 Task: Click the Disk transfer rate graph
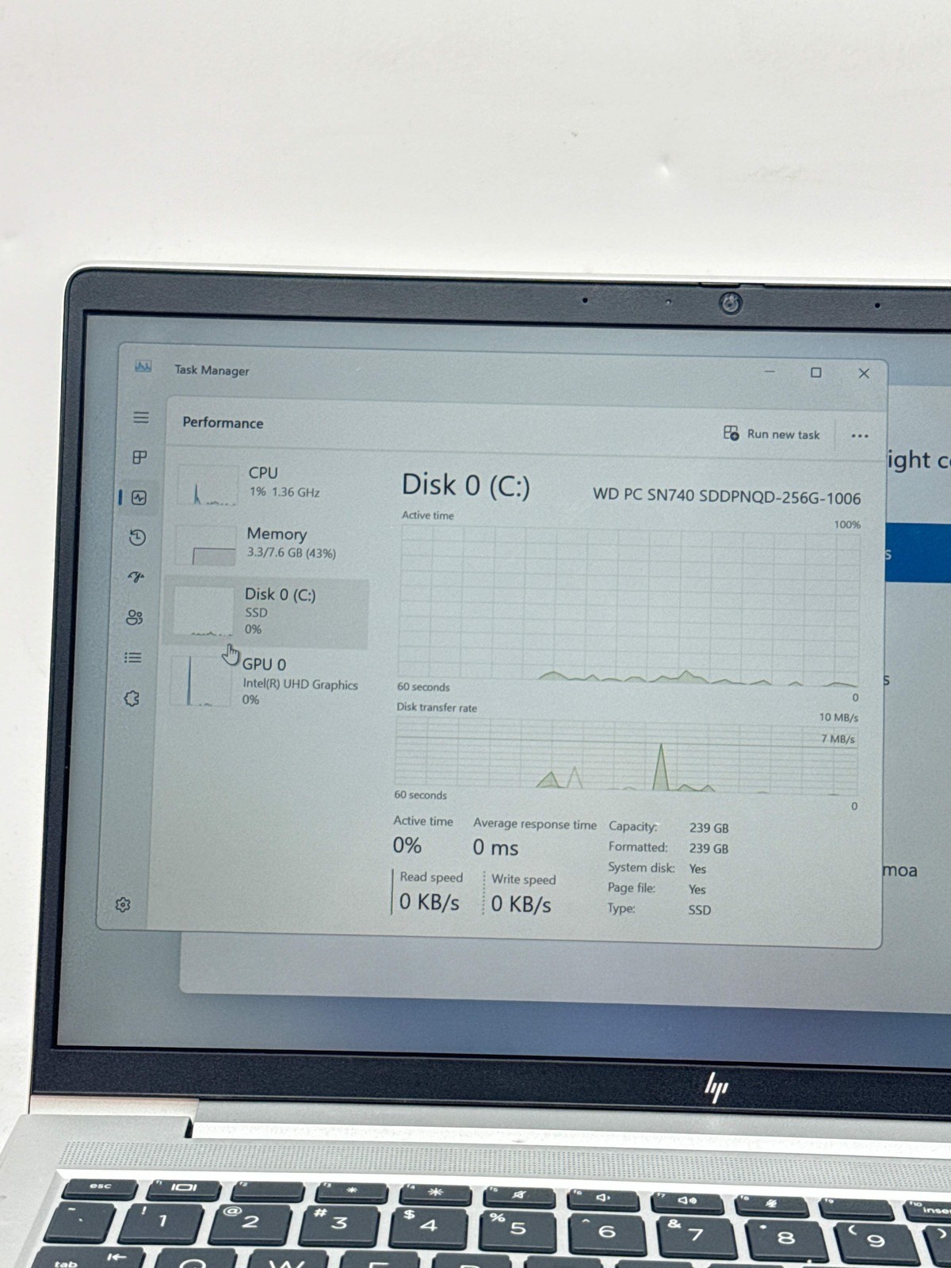tap(626, 755)
